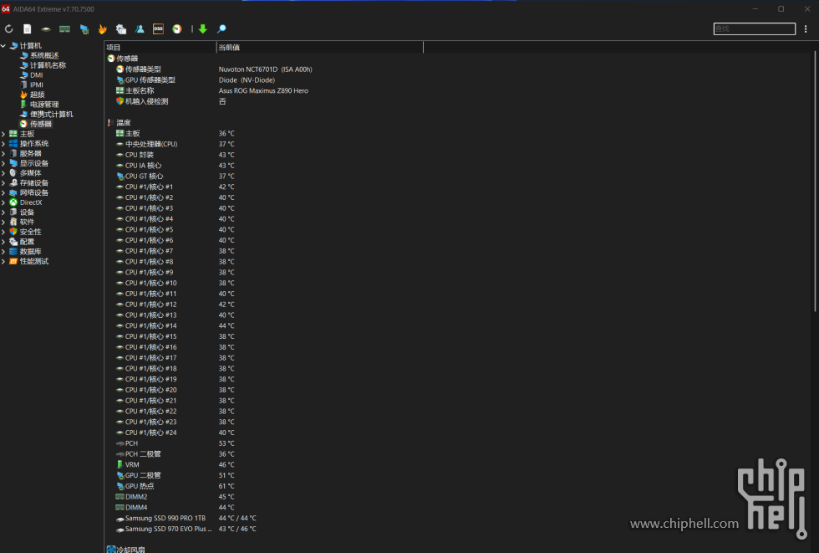This screenshot has width=819, height=553.
Task: Open the monitor diagnostics toolbar icon
Action: 84,28
